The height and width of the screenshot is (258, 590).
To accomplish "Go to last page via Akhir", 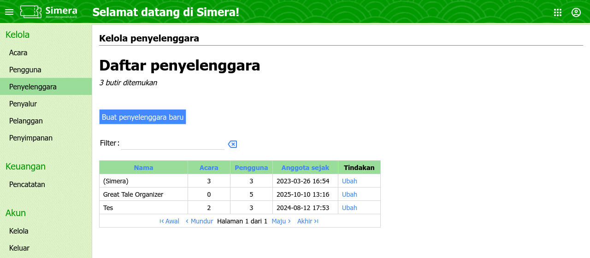I will pyautogui.click(x=307, y=221).
